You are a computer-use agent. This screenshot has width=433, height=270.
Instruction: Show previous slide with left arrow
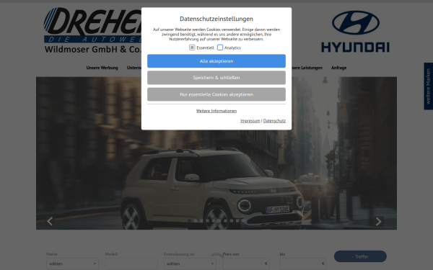pyautogui.click(x=50, y=221)
